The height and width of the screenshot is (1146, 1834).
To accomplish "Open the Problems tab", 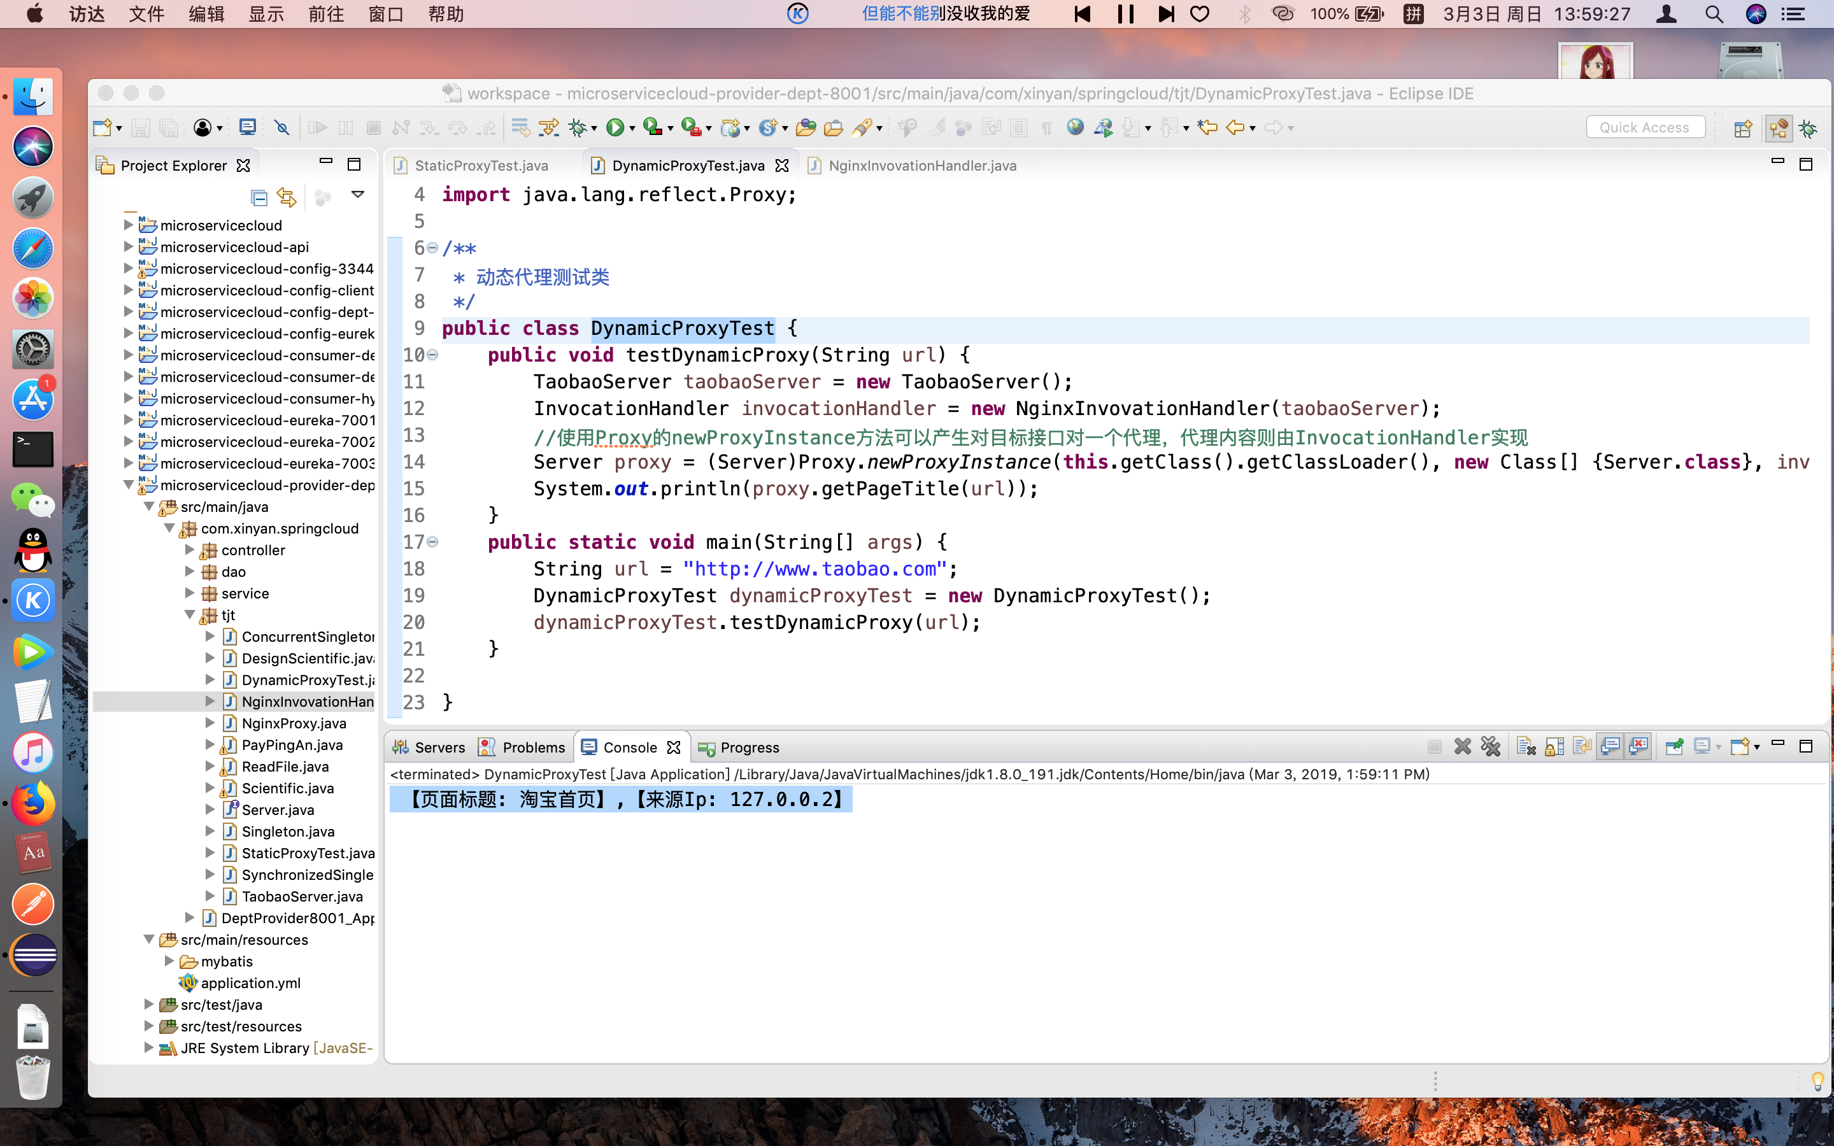I will tap(533, 747).
